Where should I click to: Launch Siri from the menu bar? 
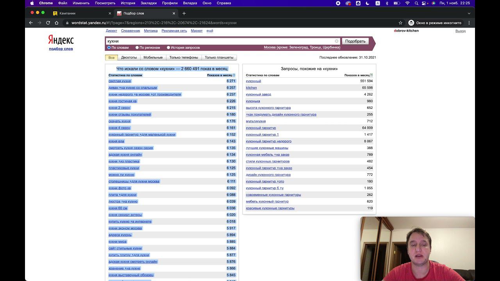434,3
